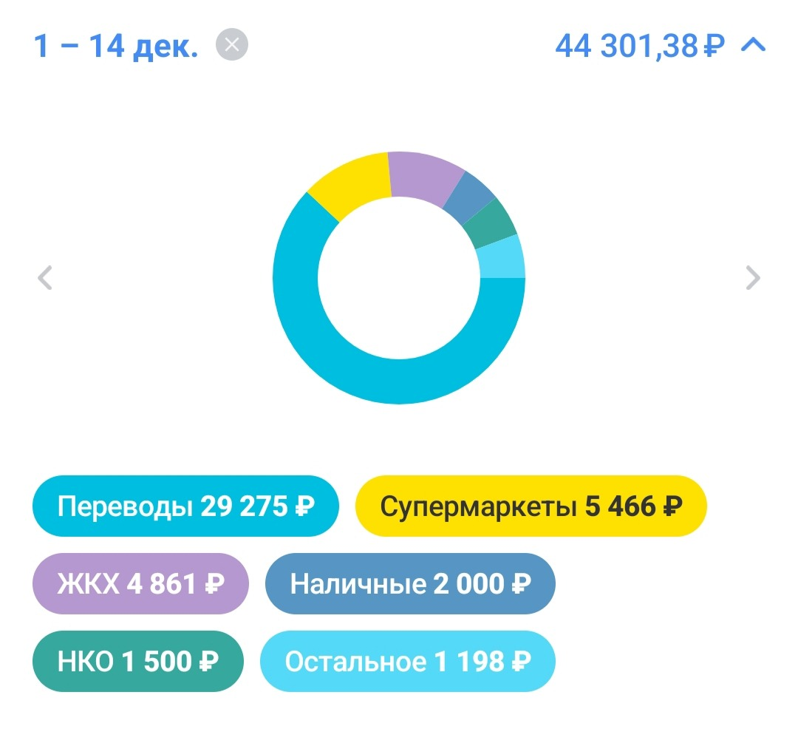Open the Остальное spending category
Image resolution: width=798 pixels, height=746 pixels.
click(407, 662)
